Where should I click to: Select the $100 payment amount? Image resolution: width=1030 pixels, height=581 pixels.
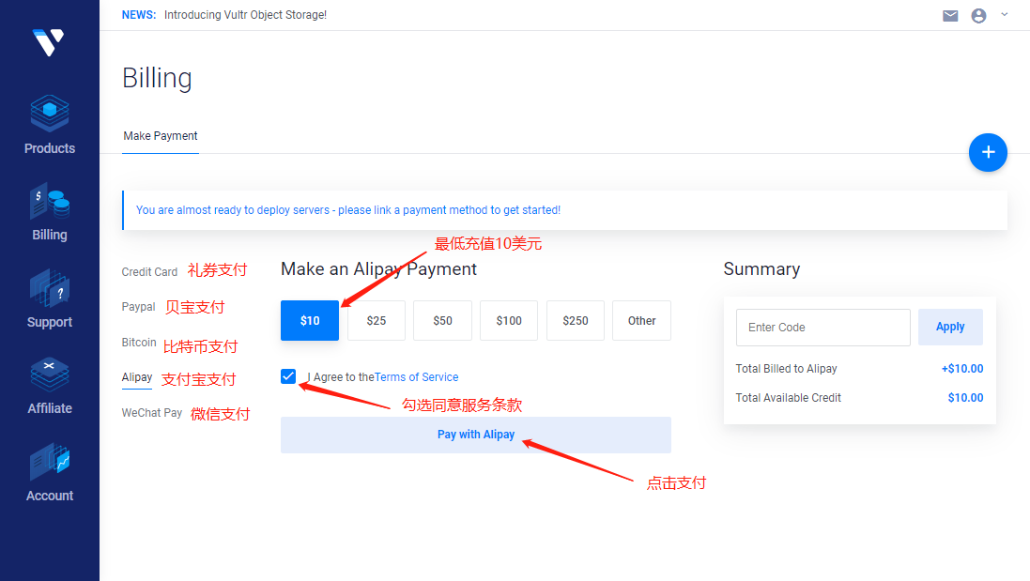(x=509, y=321)
